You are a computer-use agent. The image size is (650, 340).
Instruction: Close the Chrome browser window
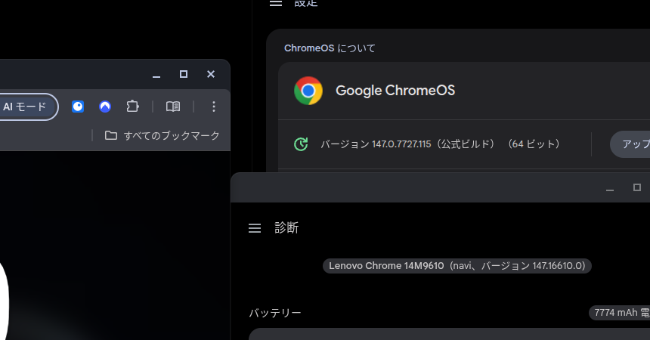pyautogui.click(x=211, y=74)
